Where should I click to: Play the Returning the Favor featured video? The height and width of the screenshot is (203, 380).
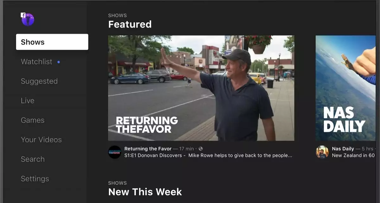click(201, 88)
